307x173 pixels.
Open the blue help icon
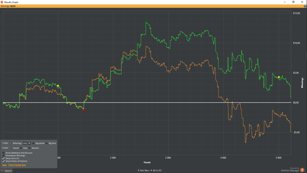[x=305, y=6]
